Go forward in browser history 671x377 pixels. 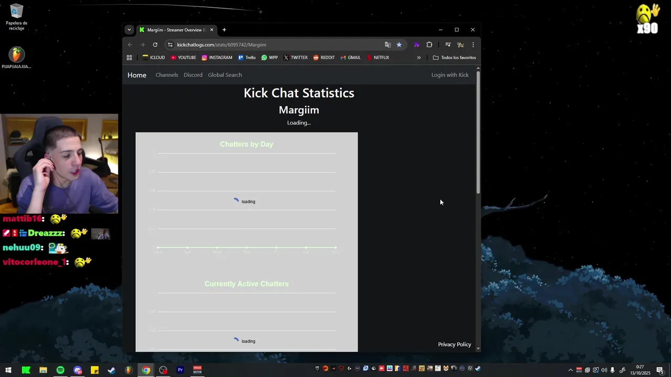click(143, 45)
